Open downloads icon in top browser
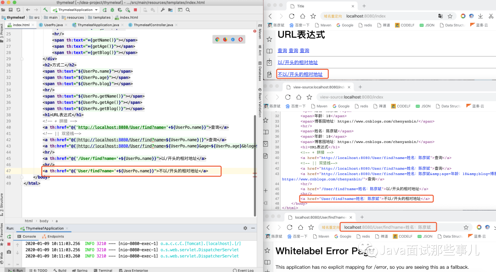Screen dimensions: 496x272 pos(480,16)
